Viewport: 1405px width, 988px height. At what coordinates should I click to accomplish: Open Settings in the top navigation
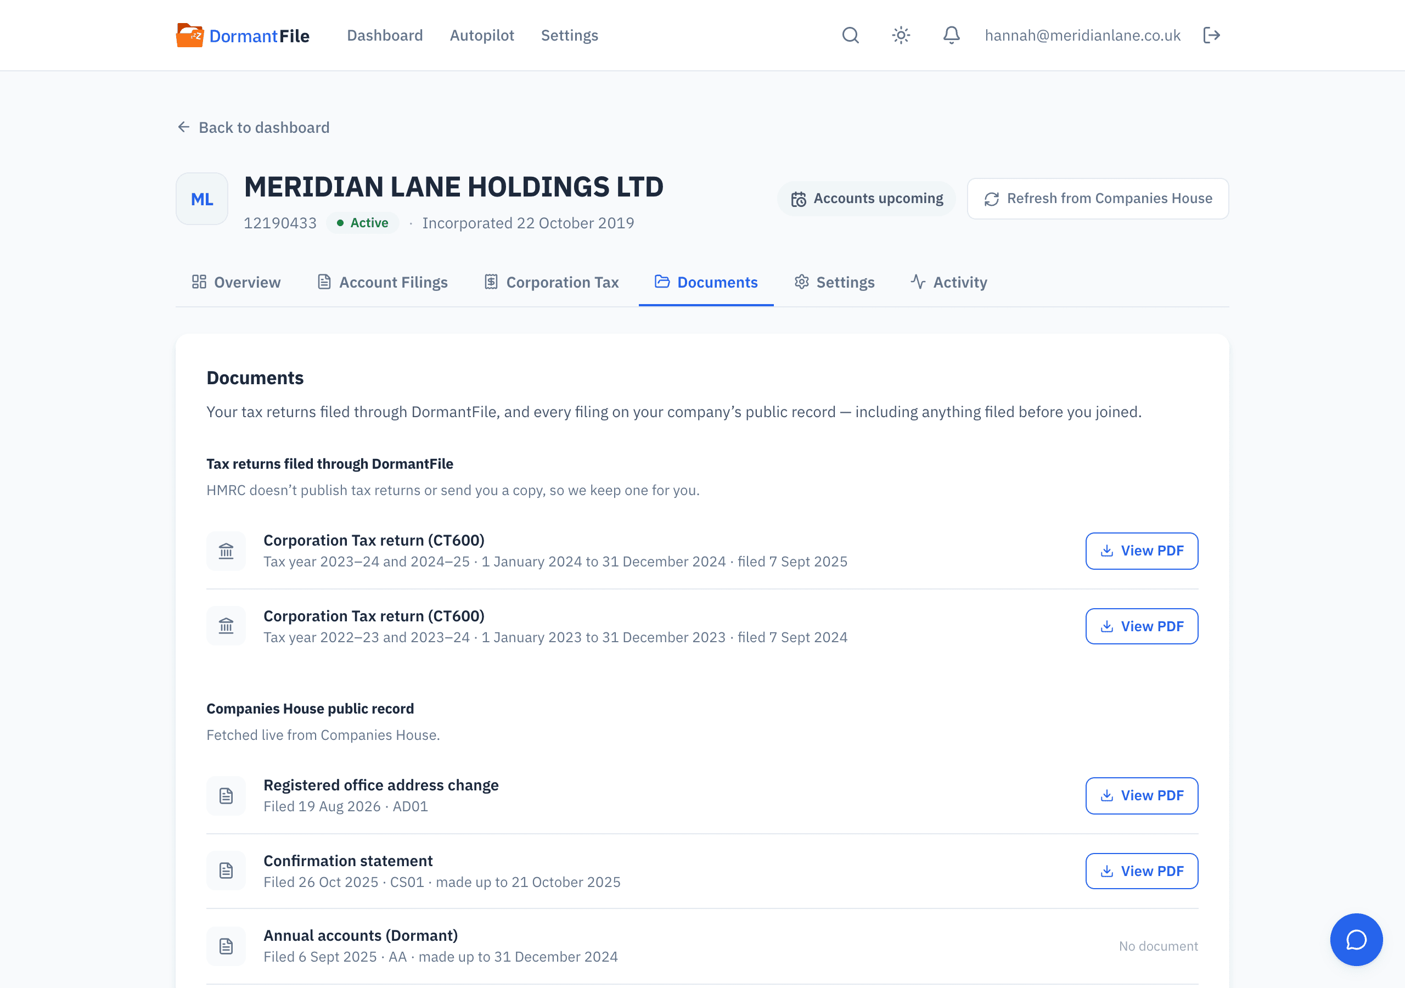point(569,35)
